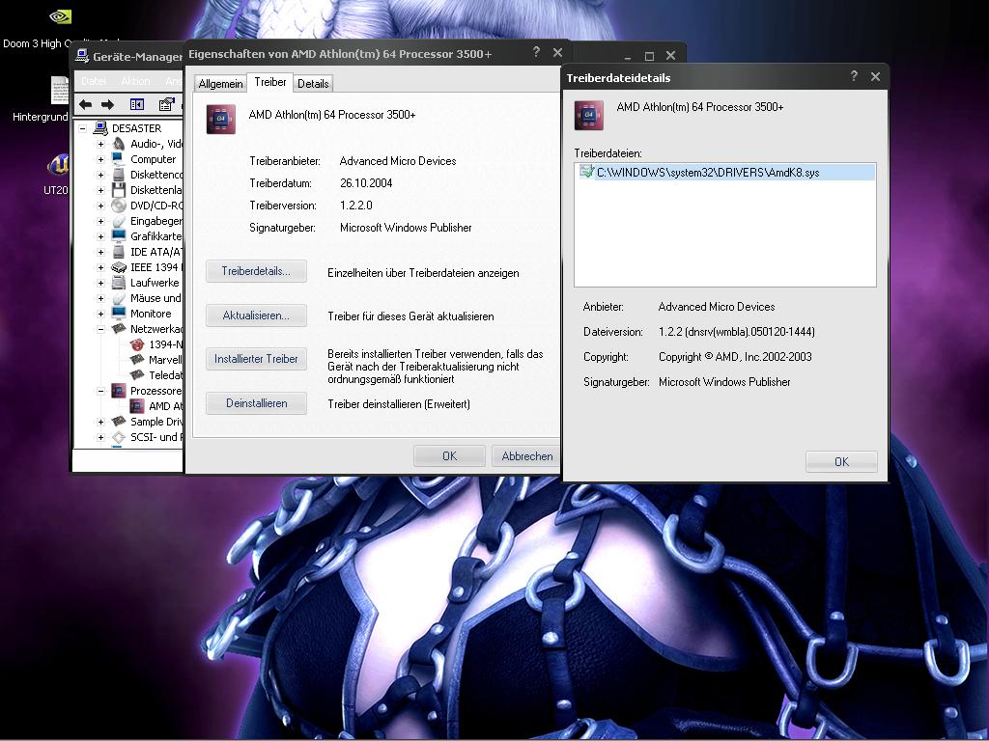Select the Hintergrund file icon on desktop
The width and height of the screenshot is (989, 741).
[59, 90]
